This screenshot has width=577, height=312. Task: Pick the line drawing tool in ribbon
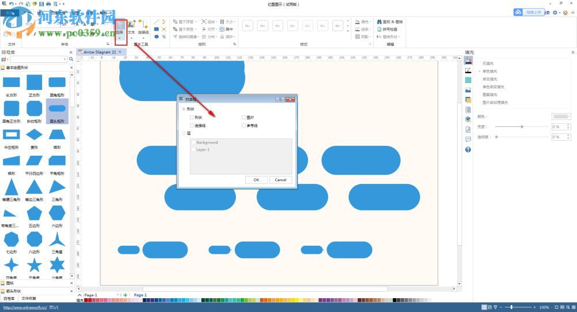[156, 22]
